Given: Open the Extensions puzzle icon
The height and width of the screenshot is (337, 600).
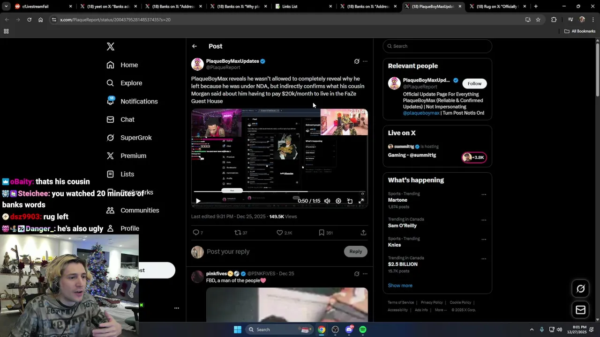Looking at the screenshot, I should click(554, 20).
